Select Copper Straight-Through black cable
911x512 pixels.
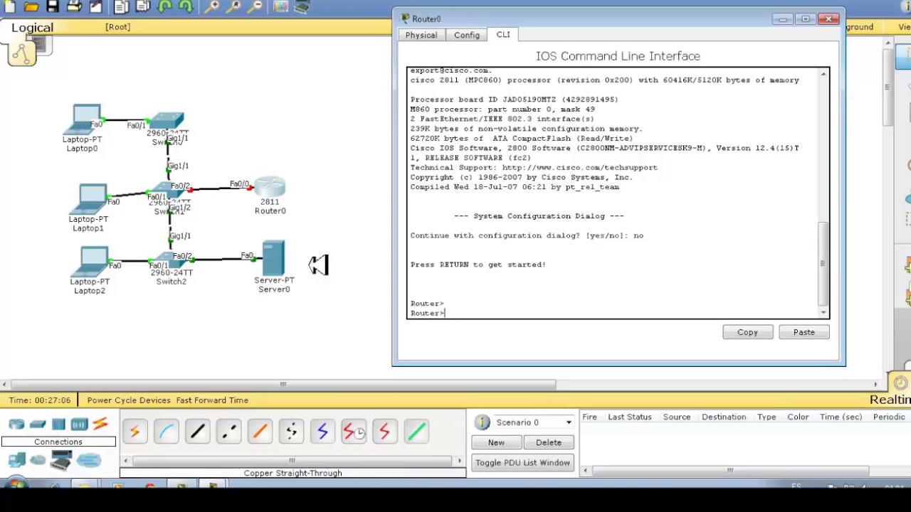197,431
